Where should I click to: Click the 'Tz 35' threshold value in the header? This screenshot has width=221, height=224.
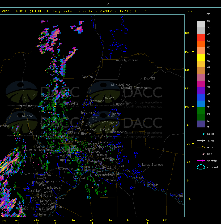click(x=143, y=11)
